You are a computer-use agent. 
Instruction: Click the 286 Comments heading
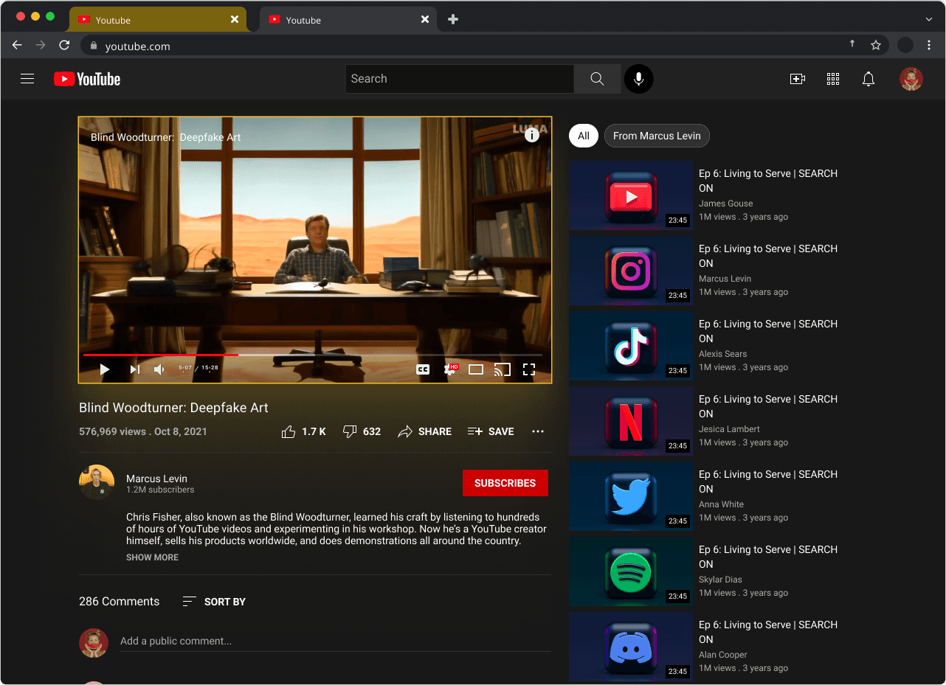tap(119, 602)
